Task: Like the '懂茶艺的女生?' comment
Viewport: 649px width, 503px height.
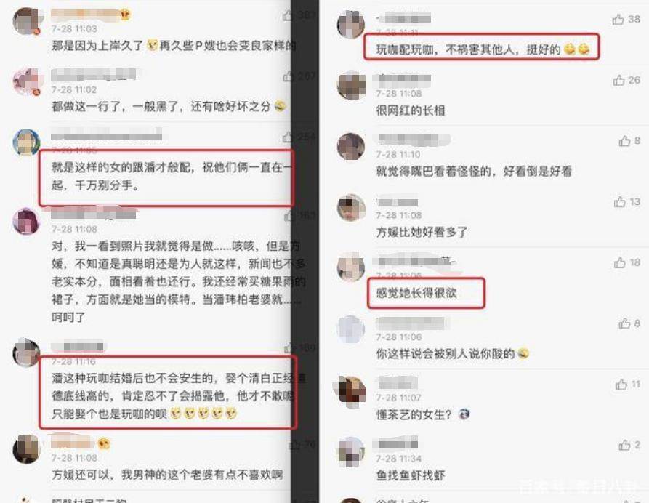Action: pos(621,385)
